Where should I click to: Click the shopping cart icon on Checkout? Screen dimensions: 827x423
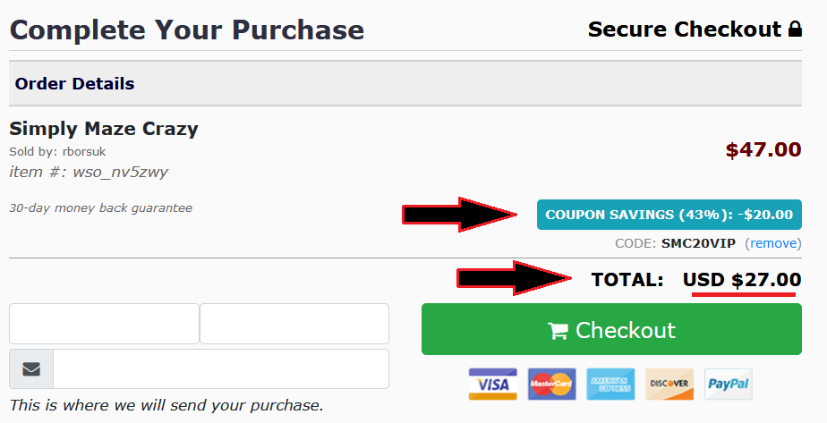(558, 331)
